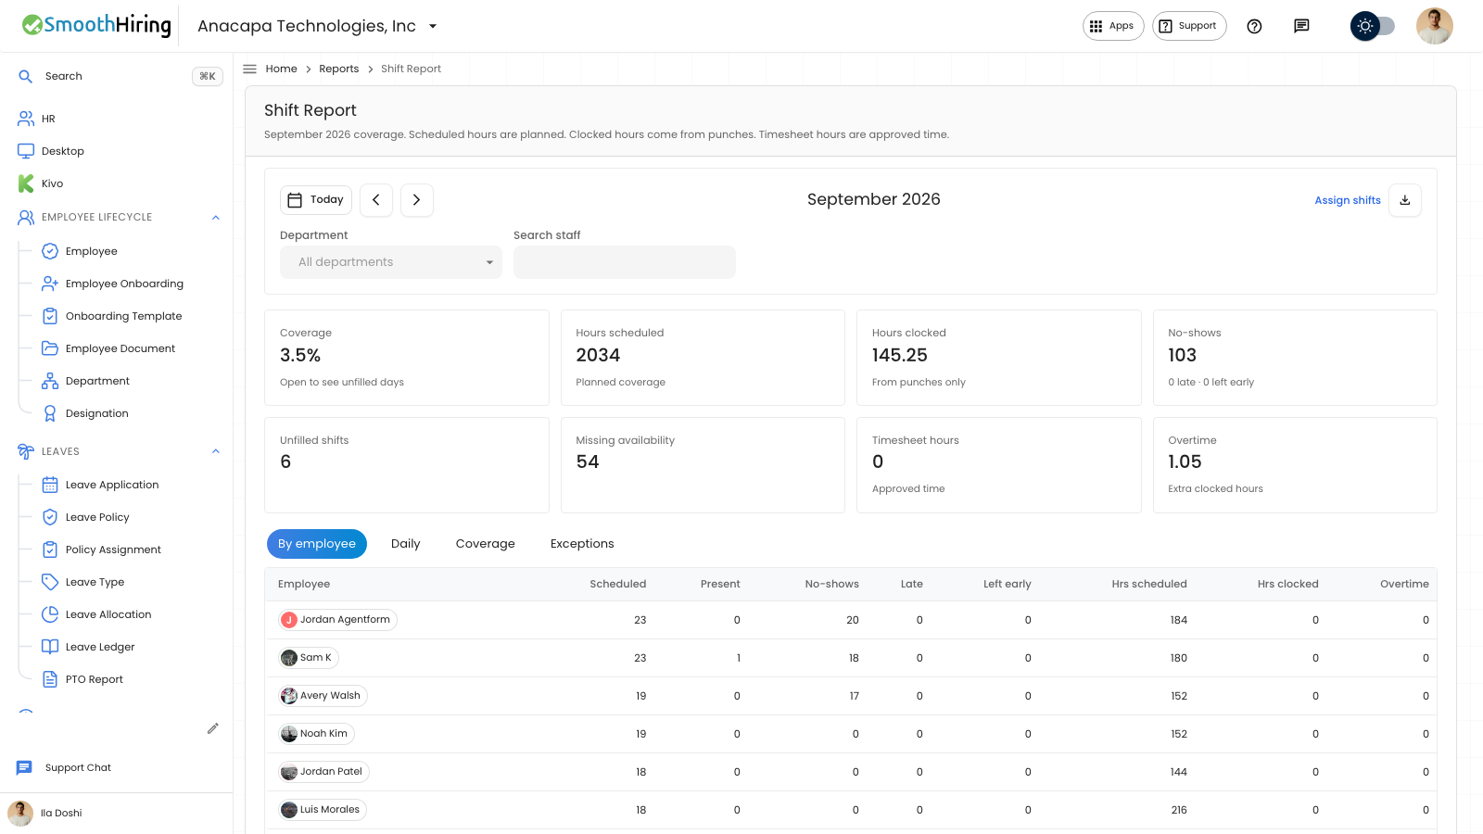Switch to the Coverage tab
Viewport: 1483px width, 834px height.
(486, 544)
